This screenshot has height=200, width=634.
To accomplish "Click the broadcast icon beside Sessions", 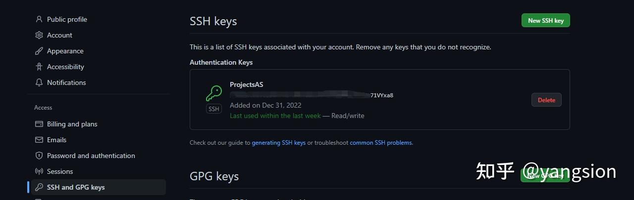I will click(39, 171).
